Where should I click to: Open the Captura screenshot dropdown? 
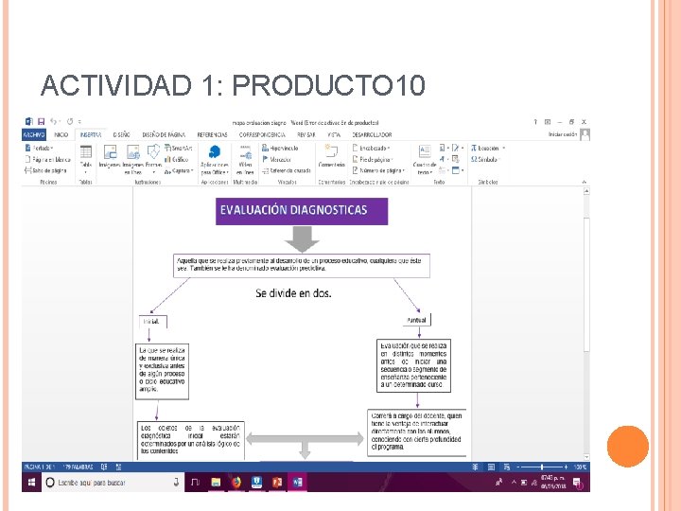coord(179,170)
